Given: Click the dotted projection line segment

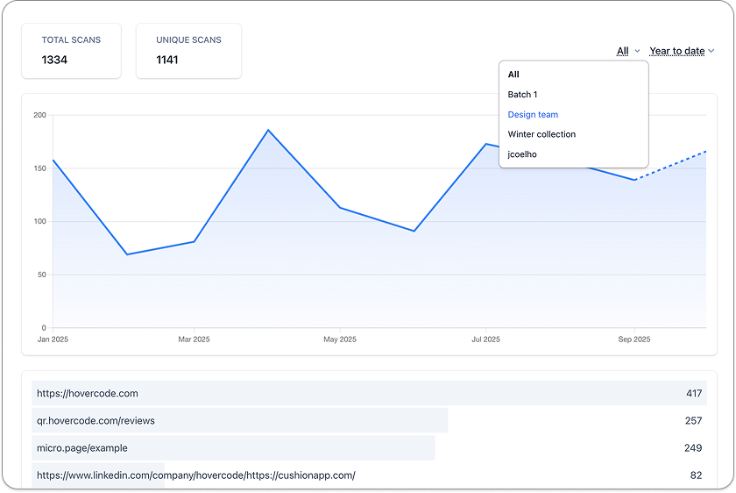Looking at the screenshot, I should (x=671, y=166).
